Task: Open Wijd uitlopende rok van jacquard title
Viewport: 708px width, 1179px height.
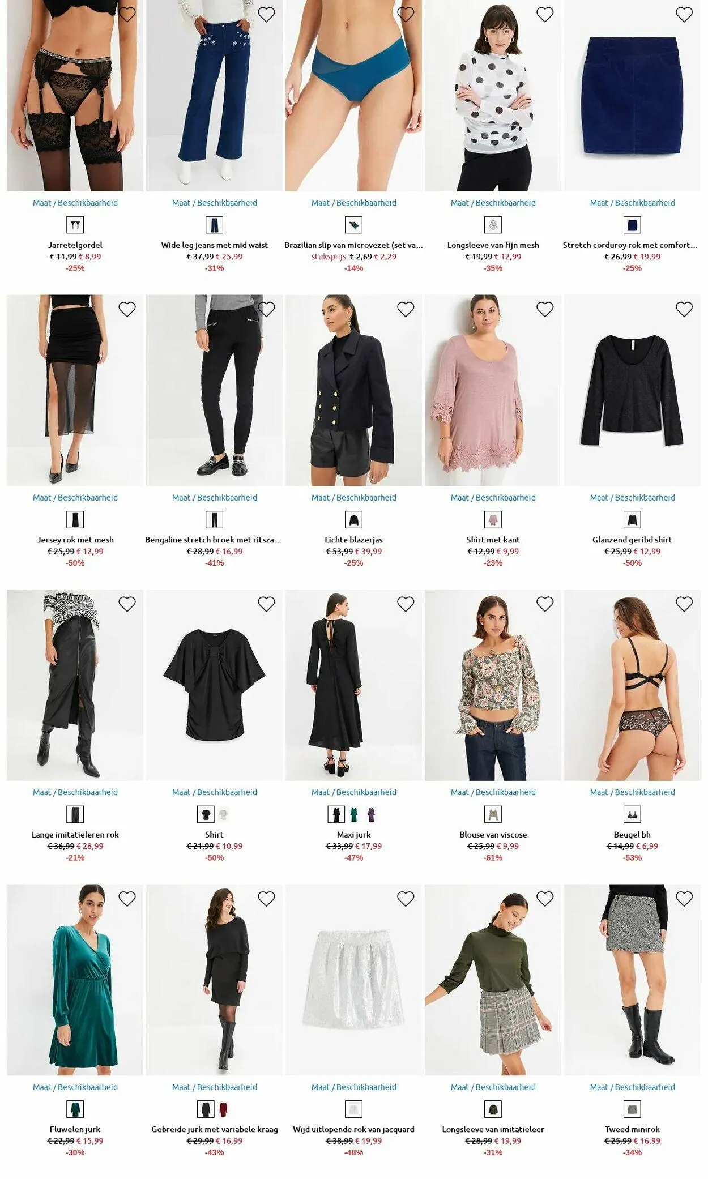Action: (354, 1129)
